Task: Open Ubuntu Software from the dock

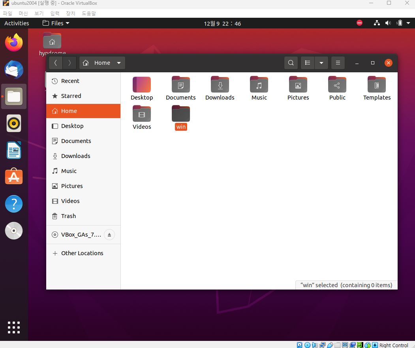Action: pyautogui.click(x=14, y=177)
